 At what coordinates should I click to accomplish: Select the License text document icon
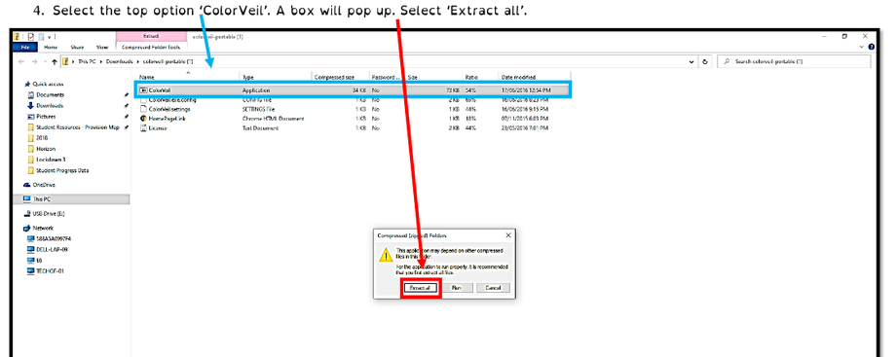tap(144, 128)
